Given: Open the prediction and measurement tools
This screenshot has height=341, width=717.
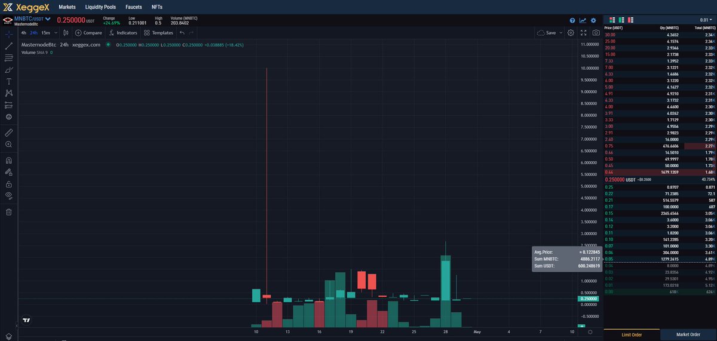Looking at the screenshot, I should coord(8,105).
